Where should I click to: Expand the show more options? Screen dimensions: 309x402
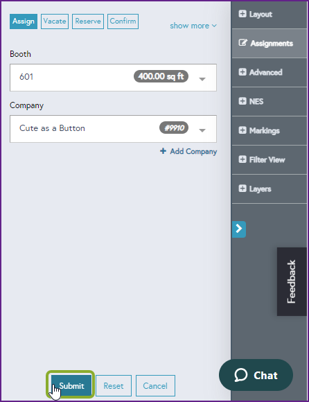(193, 26)
